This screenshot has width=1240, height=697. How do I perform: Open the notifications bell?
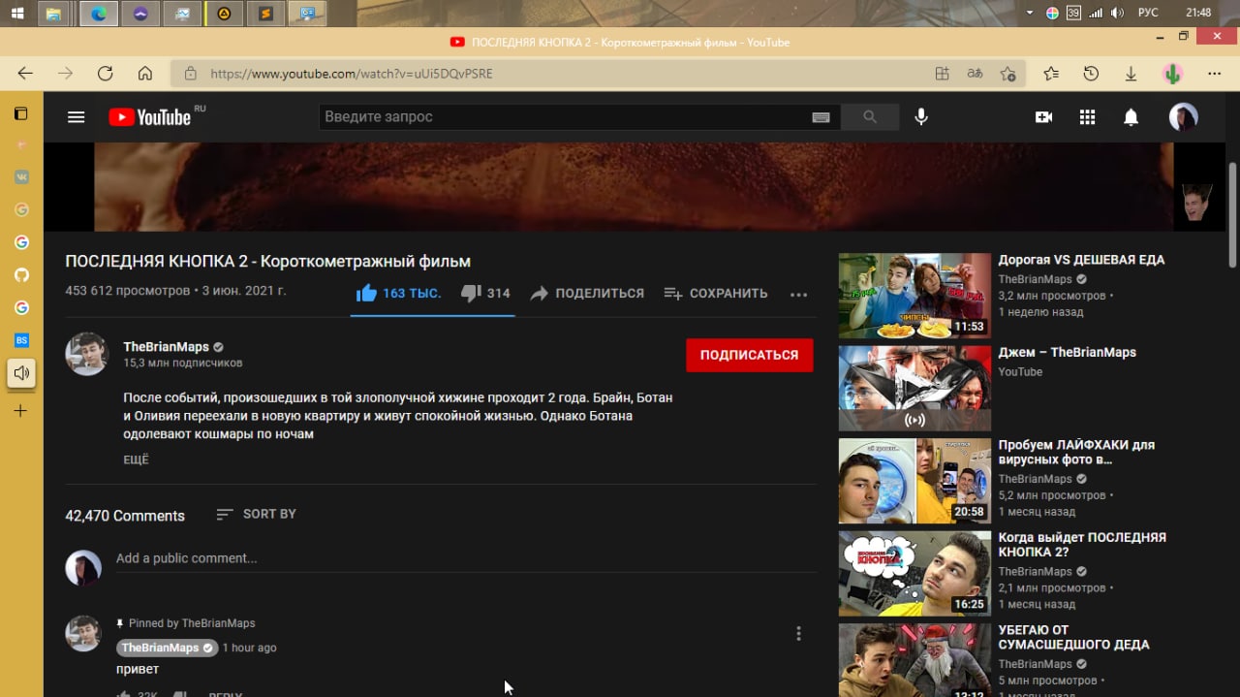(1131, 117)
